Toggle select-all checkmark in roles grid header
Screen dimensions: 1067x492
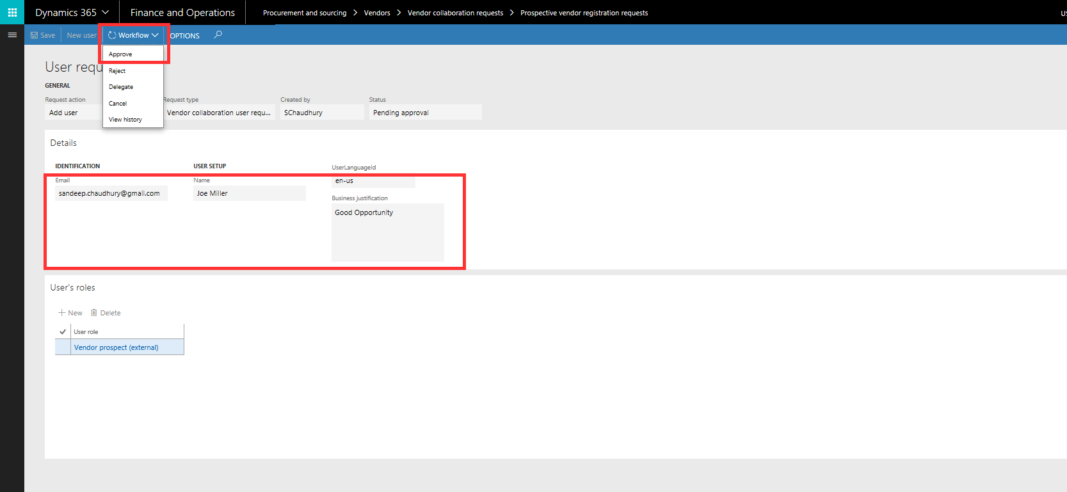tap(63, 331)
